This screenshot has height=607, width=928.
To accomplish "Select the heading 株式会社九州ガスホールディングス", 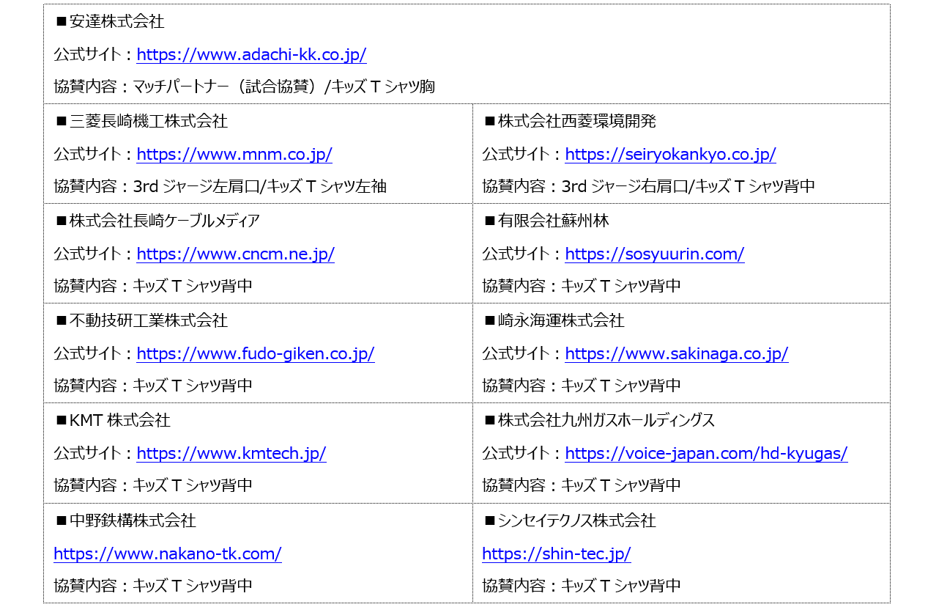I will 606,420.
